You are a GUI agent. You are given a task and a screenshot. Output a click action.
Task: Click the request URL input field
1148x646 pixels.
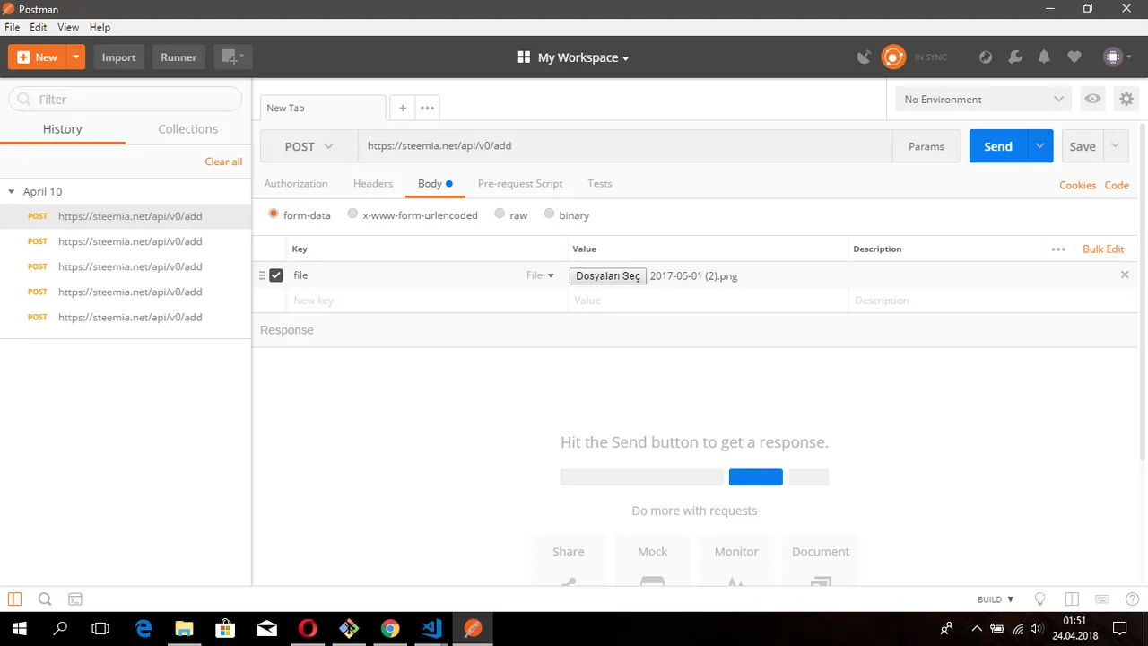point(625,146)
